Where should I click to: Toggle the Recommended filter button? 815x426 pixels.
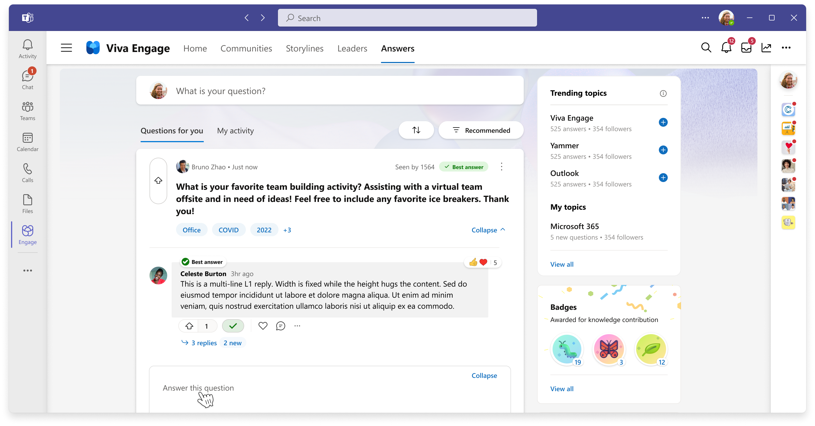coord(480,130)
